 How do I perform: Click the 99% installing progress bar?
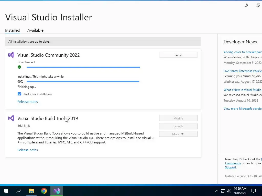click(x=83, y=81)
